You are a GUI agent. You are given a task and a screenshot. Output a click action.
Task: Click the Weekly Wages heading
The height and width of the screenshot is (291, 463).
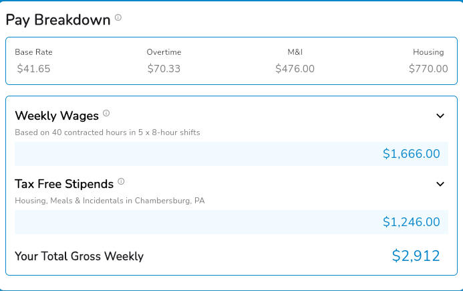(x=57, y=116)
